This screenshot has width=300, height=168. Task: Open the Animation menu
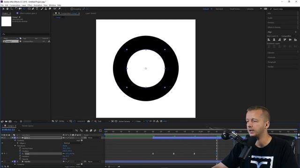tap(38, 5)
